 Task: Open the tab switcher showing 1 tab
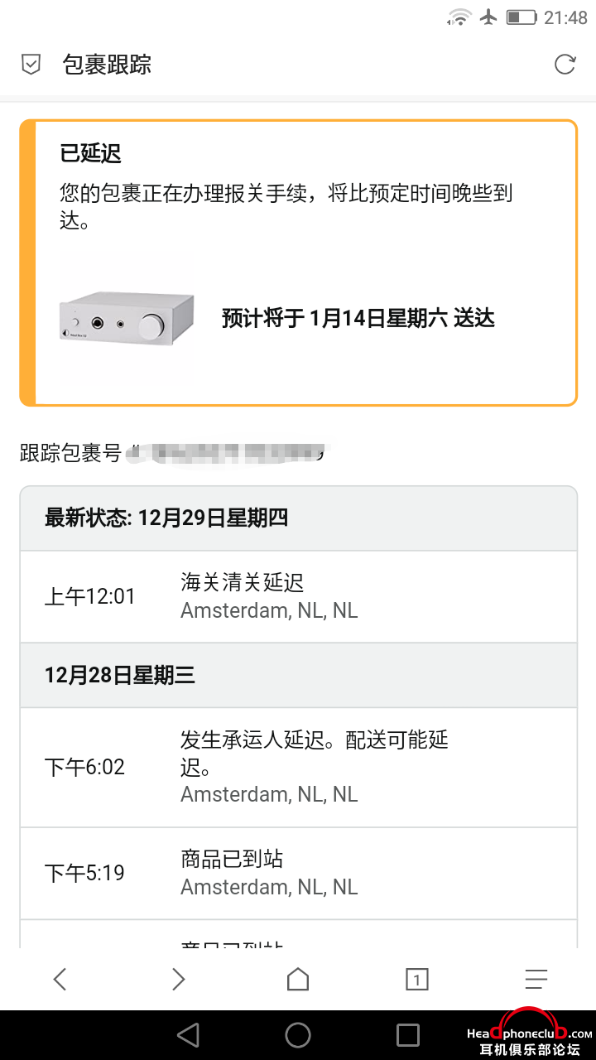tap(417, 980)
